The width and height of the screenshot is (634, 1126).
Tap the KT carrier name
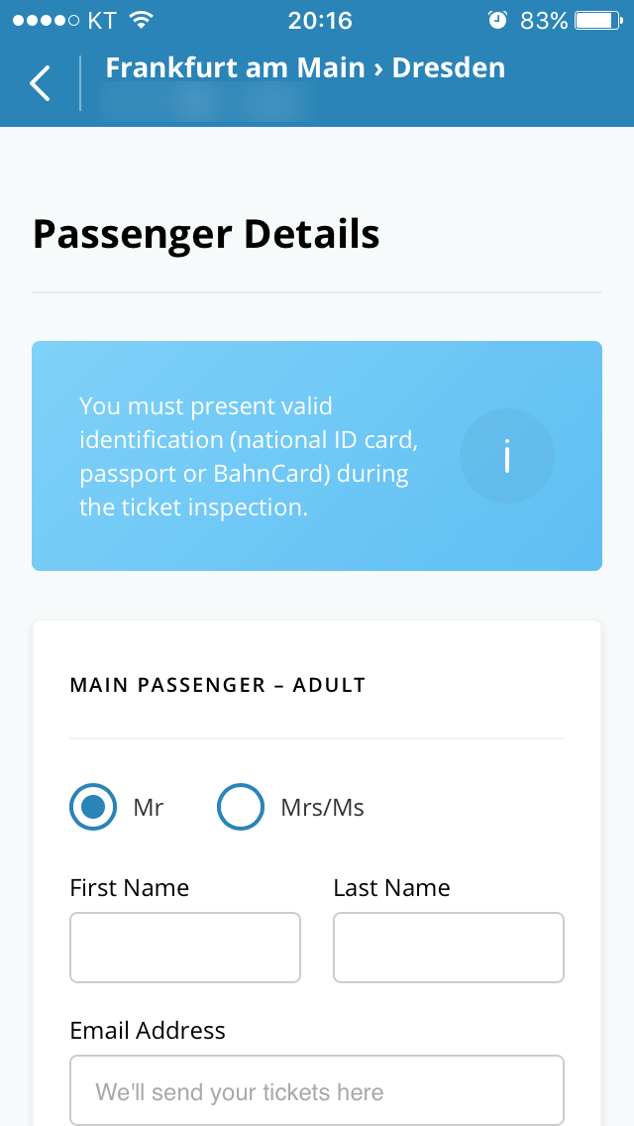pos(102,20)
